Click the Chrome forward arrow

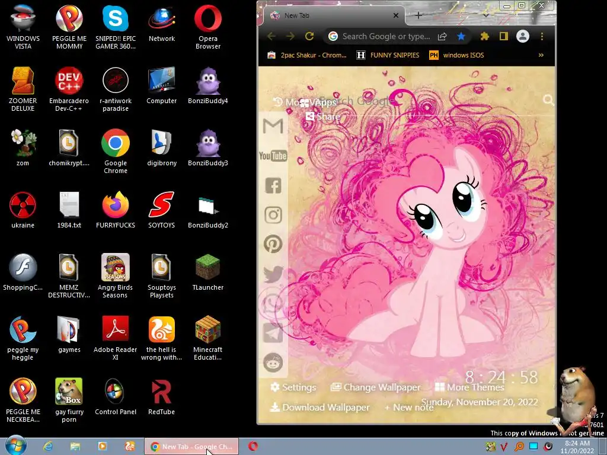click(x=290, y=36)
